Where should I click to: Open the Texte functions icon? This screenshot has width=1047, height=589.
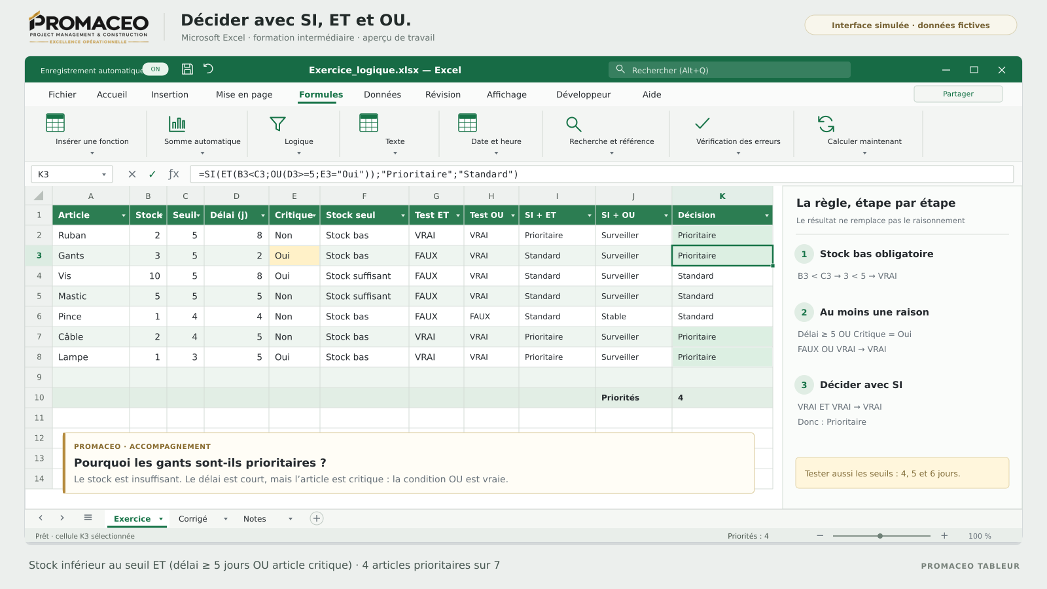pos(368,122)
